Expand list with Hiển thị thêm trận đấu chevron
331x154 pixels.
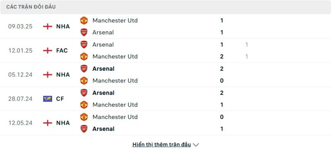pyautogui.click(x=196, y=145)
